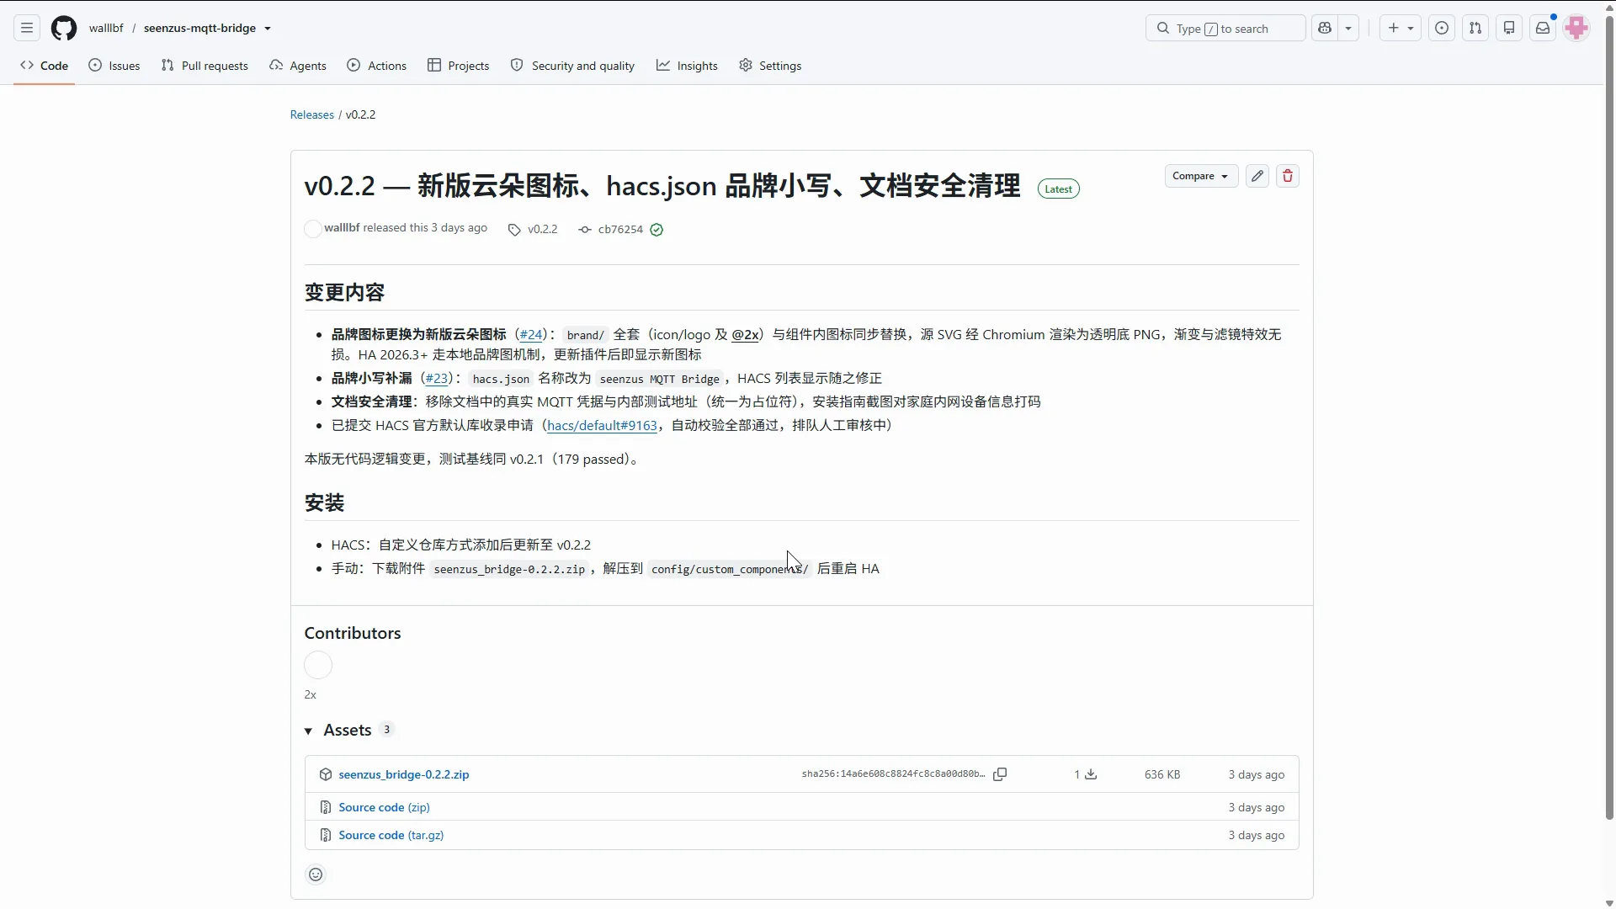The width and height of the screenshot is (1616, 909).
Task: Click the 636 KB file size text
Action: point(1162,774)
